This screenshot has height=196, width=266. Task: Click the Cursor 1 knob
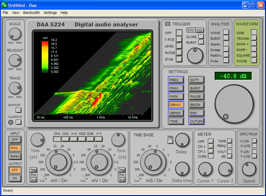coord(205,170)
